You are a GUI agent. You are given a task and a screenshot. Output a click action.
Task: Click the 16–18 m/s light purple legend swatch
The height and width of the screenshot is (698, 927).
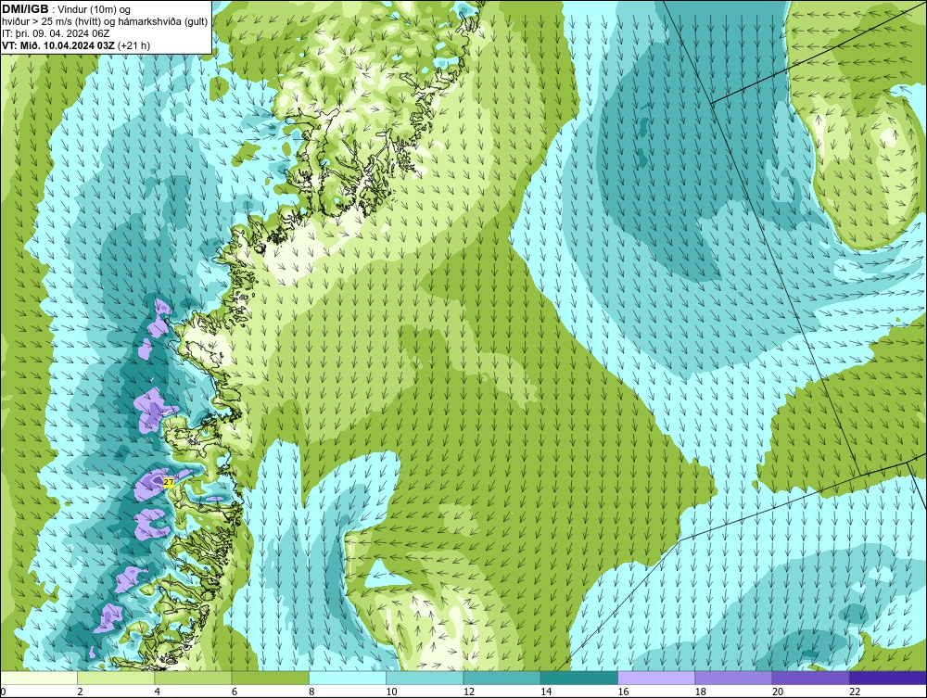coord(656,678)
